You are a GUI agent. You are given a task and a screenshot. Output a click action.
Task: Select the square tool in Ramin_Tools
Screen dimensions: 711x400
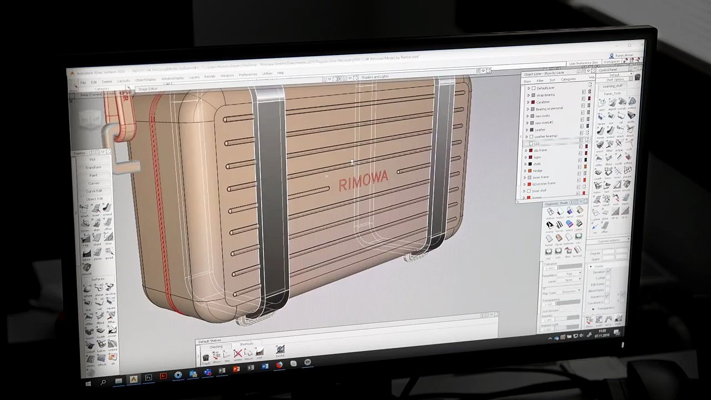coord(601,117)
